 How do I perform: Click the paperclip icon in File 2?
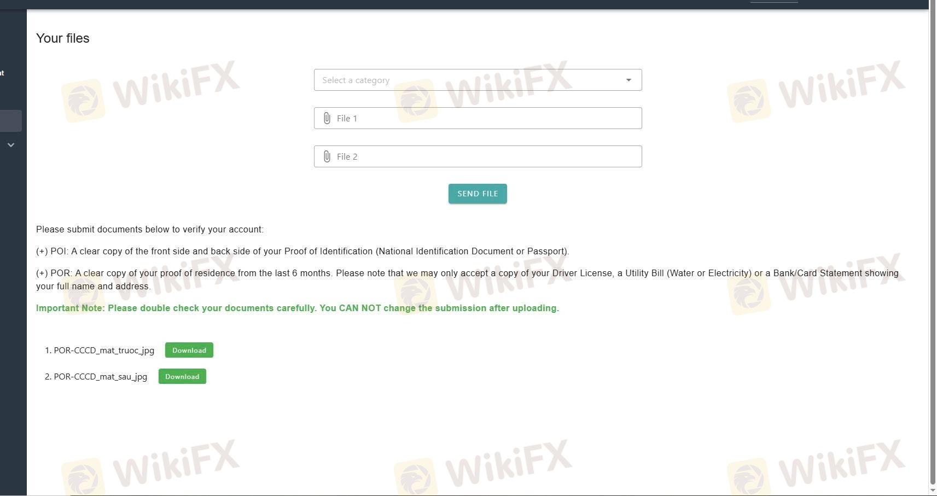click(327, 156)
